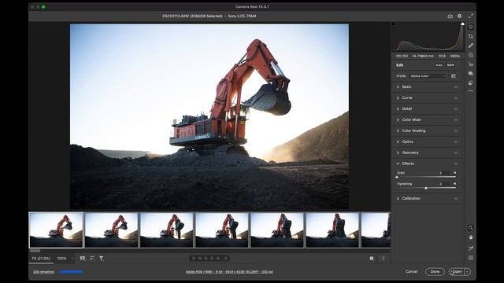Select the Crop tool
The height and width of the screenshot is (283, 504).
[471, 36]
